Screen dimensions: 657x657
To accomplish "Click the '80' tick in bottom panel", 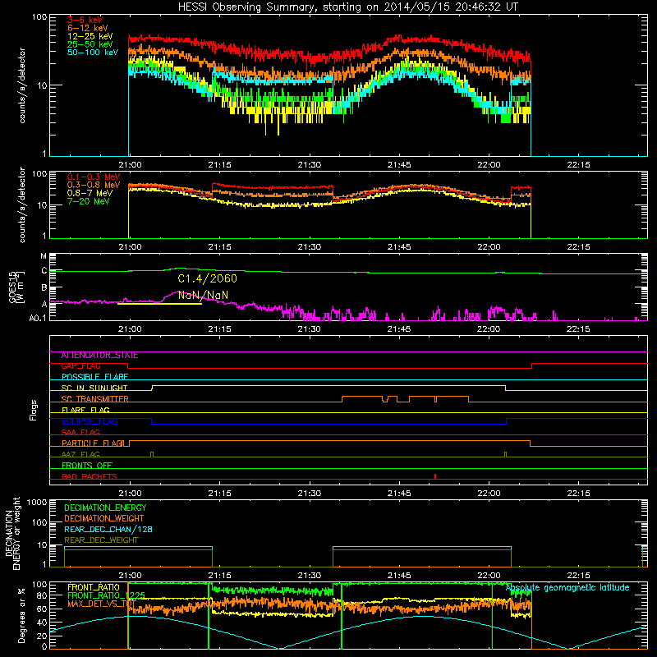I will [x=42, y=595].
